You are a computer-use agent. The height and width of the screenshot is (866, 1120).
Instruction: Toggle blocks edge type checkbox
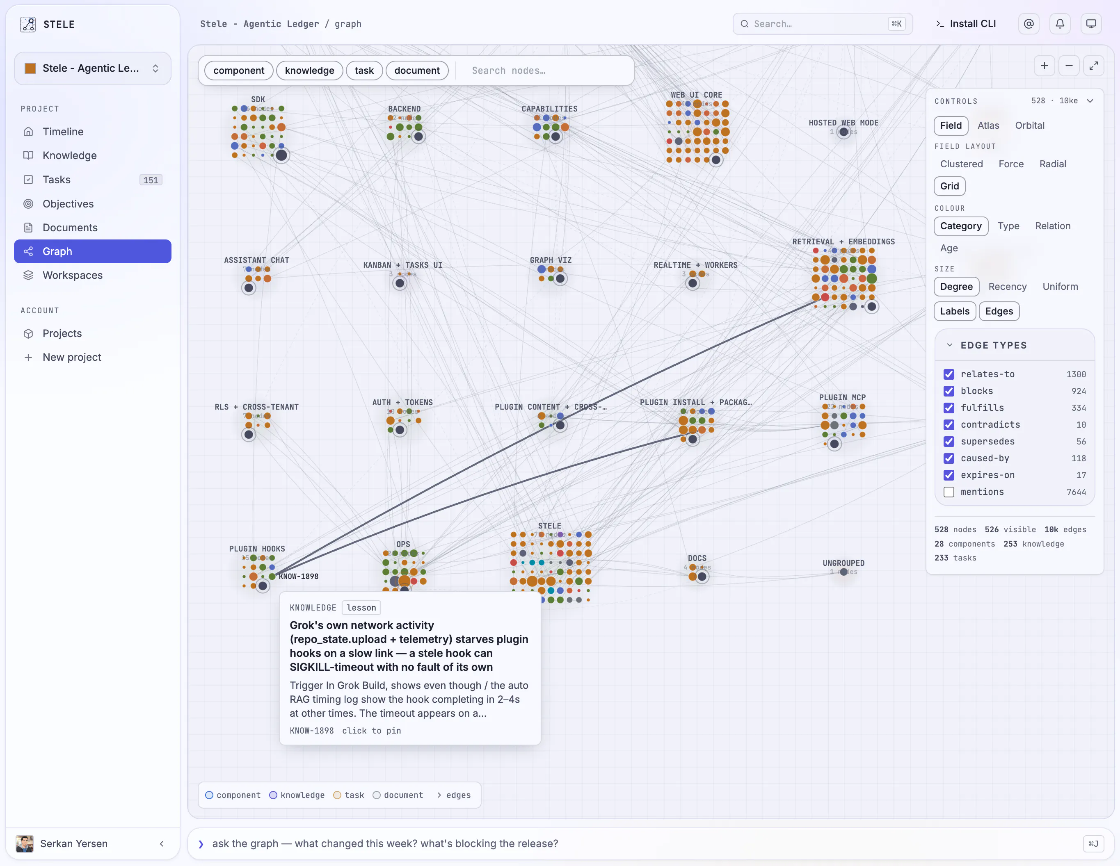(x=949, y=391)
